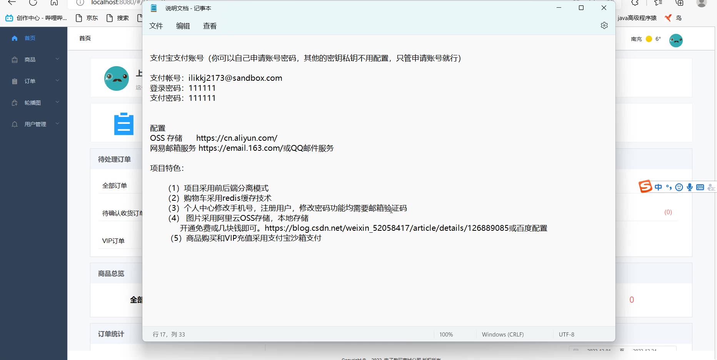Open Notepad settings gear icon
This screenshot has width=717, height=360.
click(604, 25)
